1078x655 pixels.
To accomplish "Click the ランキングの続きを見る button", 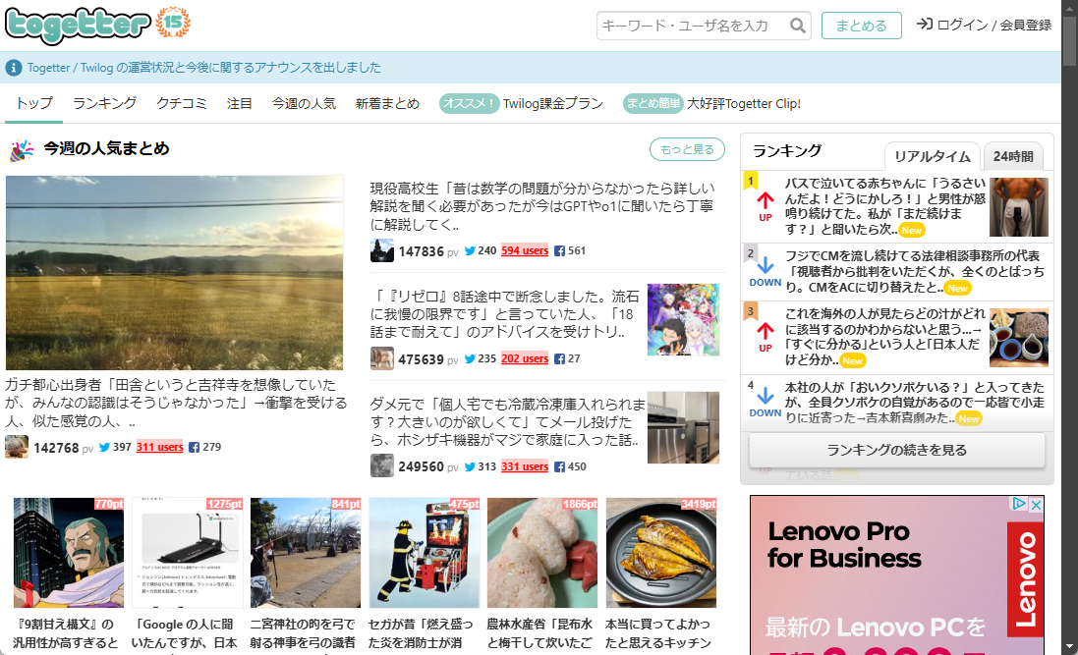I will (x=895, y=450).
